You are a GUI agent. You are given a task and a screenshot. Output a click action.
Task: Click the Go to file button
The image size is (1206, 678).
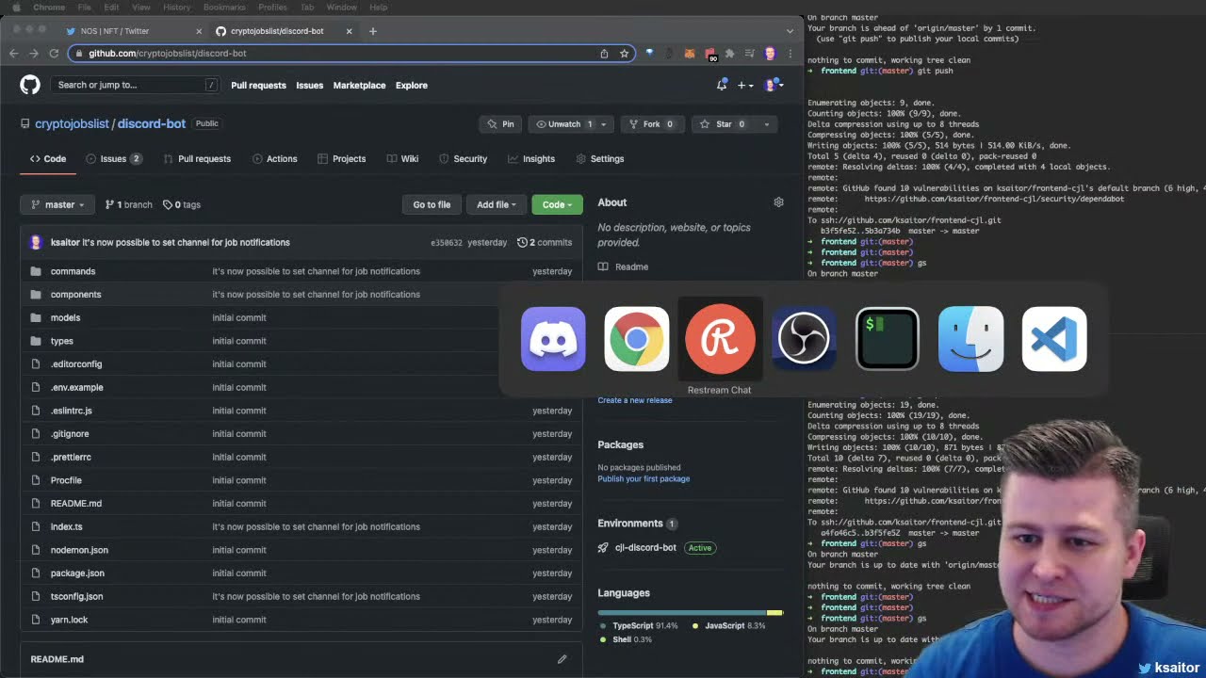pos(432,204)
